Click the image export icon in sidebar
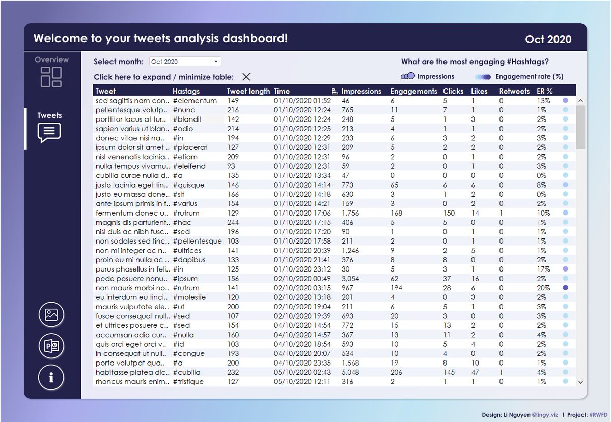 point(51,315)
